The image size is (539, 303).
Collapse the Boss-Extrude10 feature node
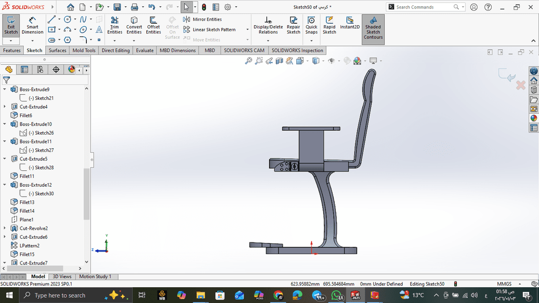[x=5, y=124]
